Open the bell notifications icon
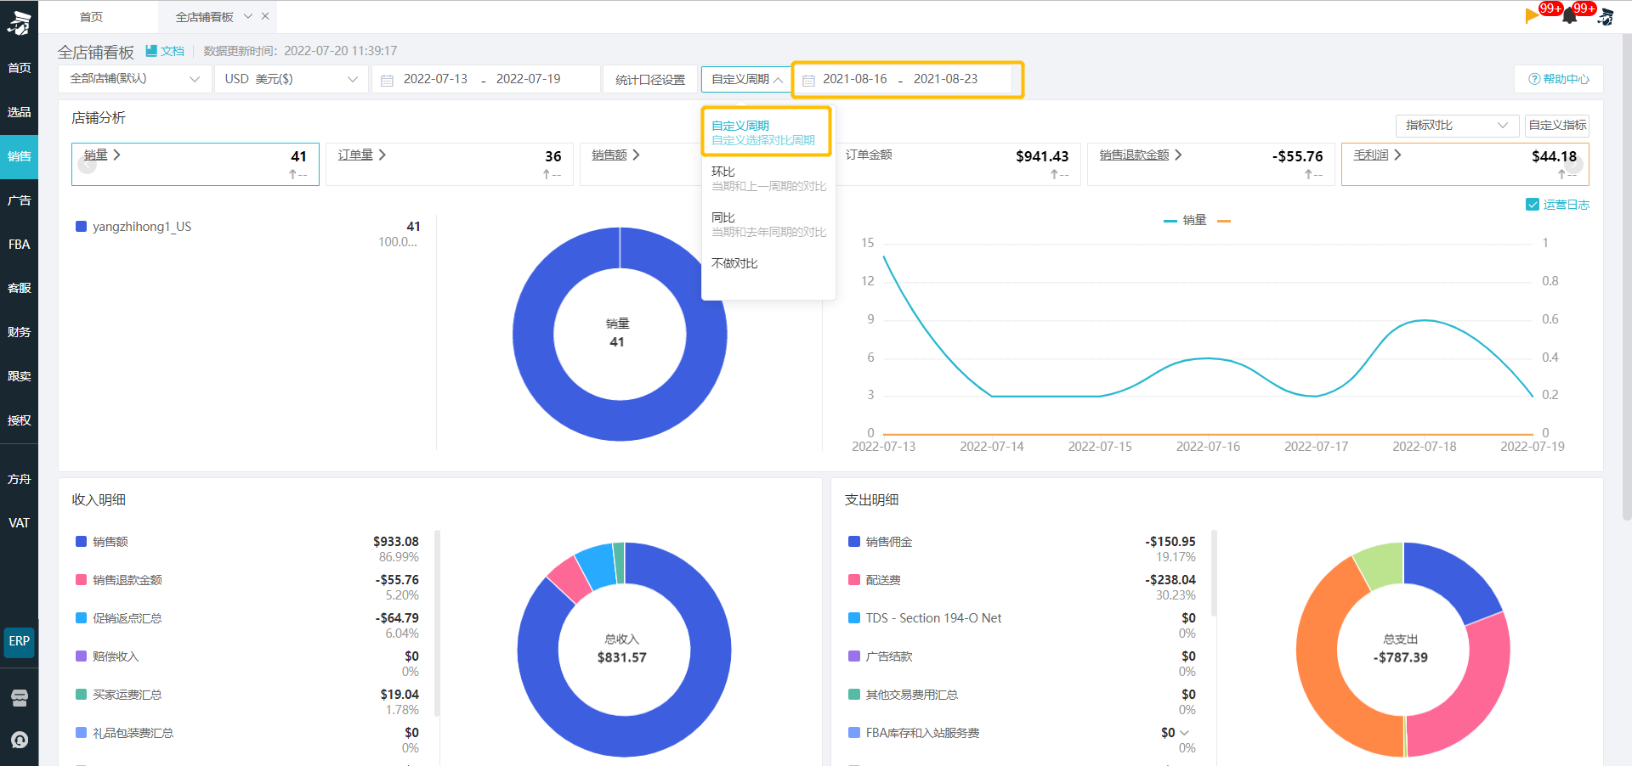The image size is (1632, 766). pos(1570,15)
